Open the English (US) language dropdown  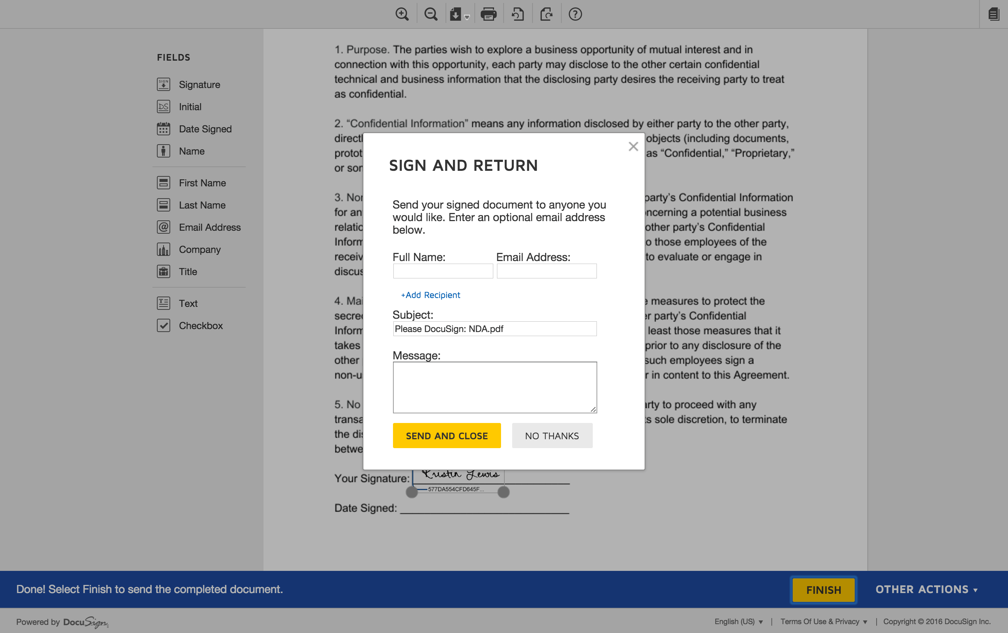(x=738, y=621)
